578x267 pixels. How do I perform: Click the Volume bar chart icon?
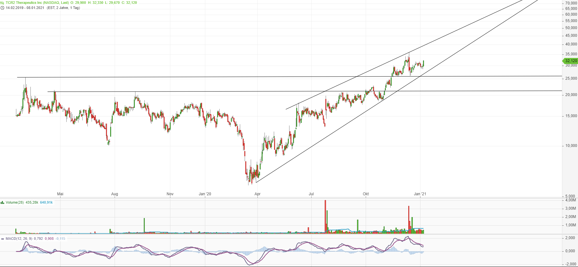coord(2,202)
